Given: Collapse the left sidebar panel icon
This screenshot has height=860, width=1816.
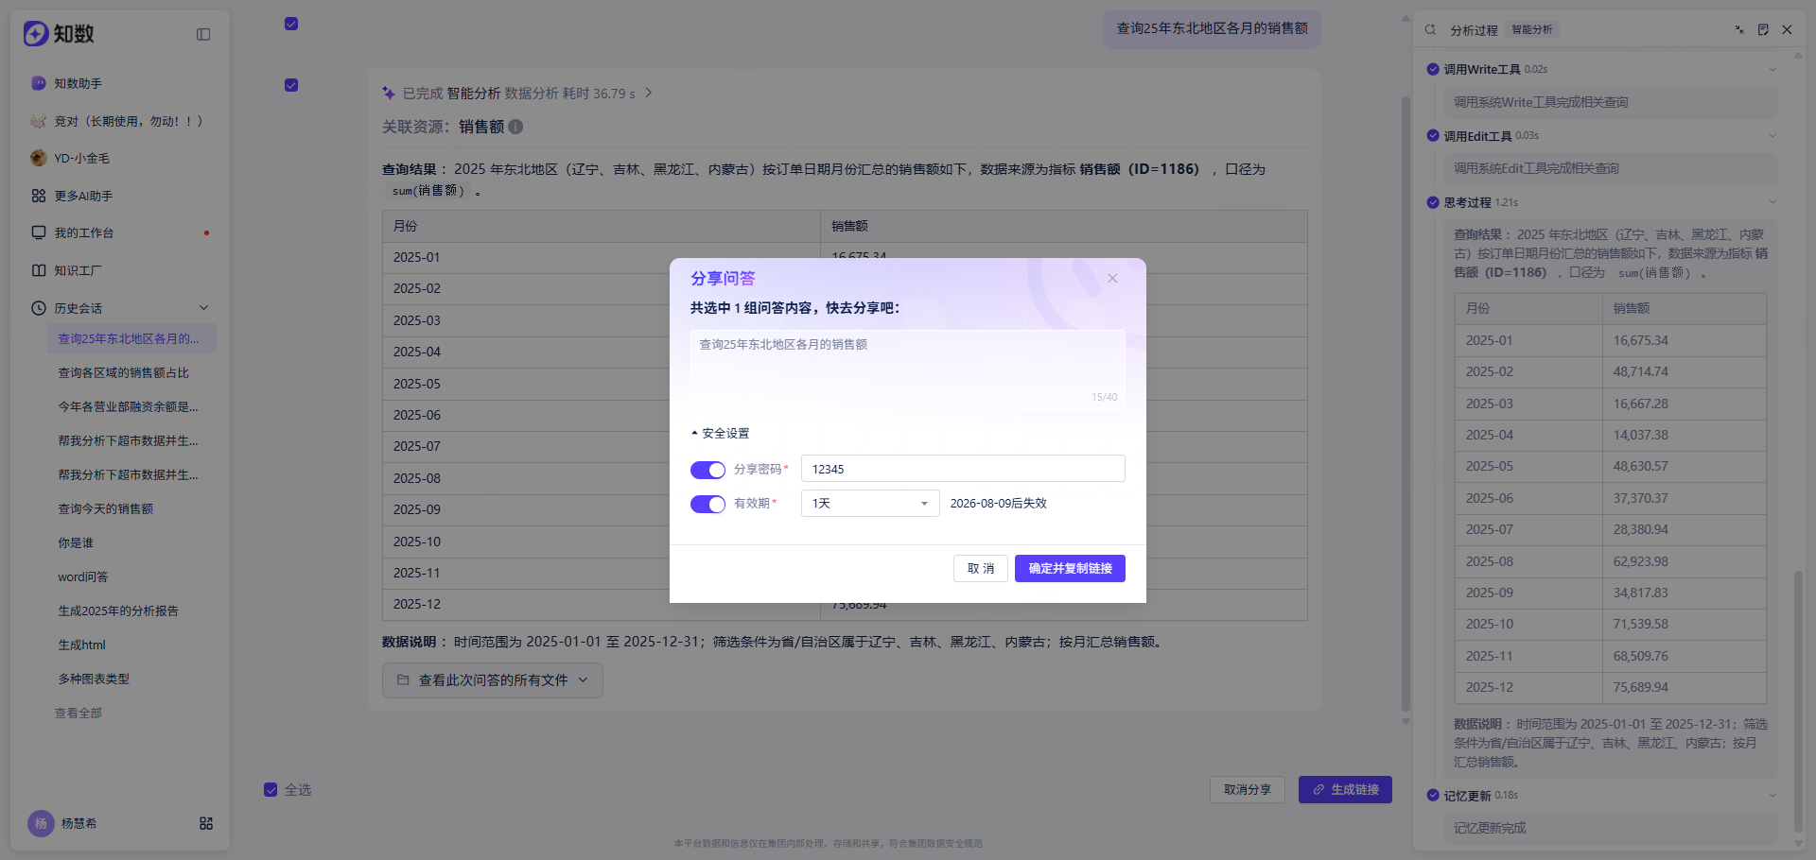Looking at the screenshot, I should click(x=203, y=34).
